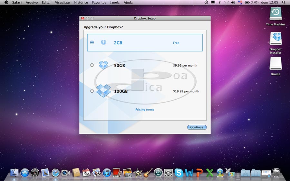
Task: Open the globe download app in Dock
Action: 220,173
